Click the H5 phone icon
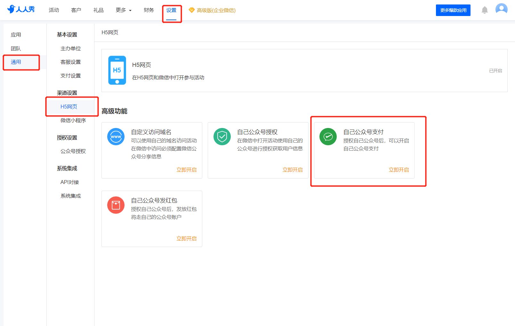The height and width of the screenshot is (326, 515). pos(117,70)
